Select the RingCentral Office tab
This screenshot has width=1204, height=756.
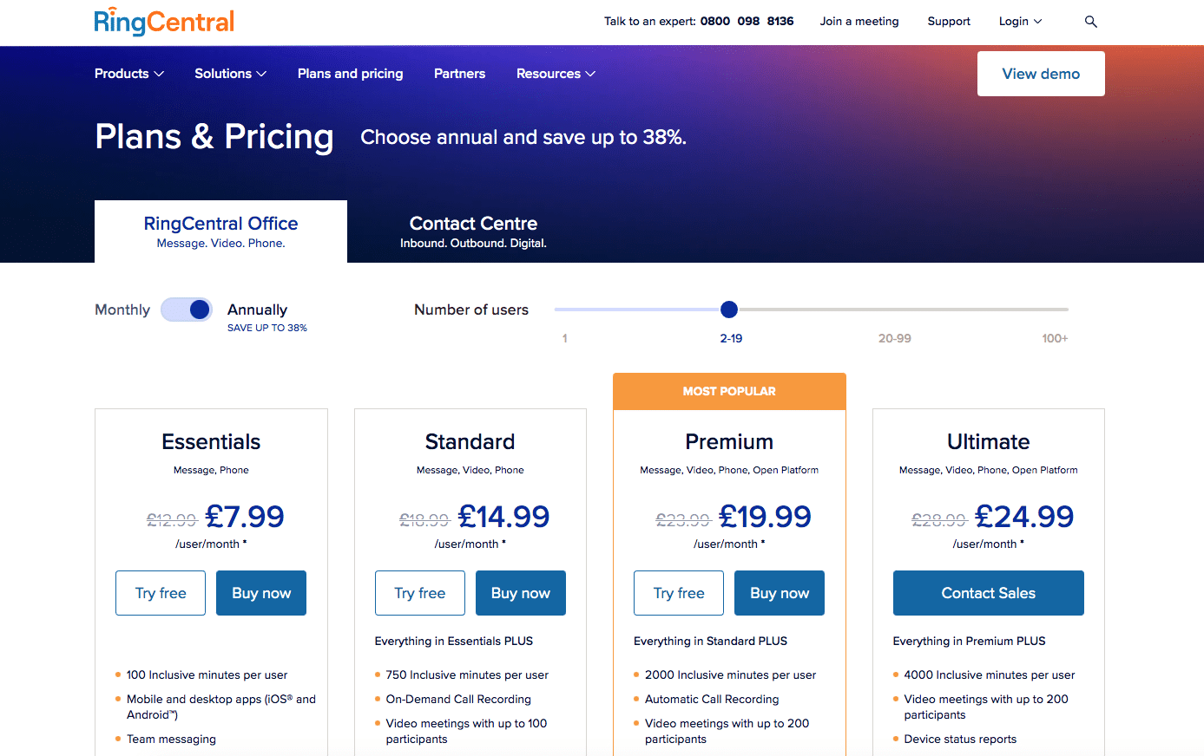click(x=220, y=231)
